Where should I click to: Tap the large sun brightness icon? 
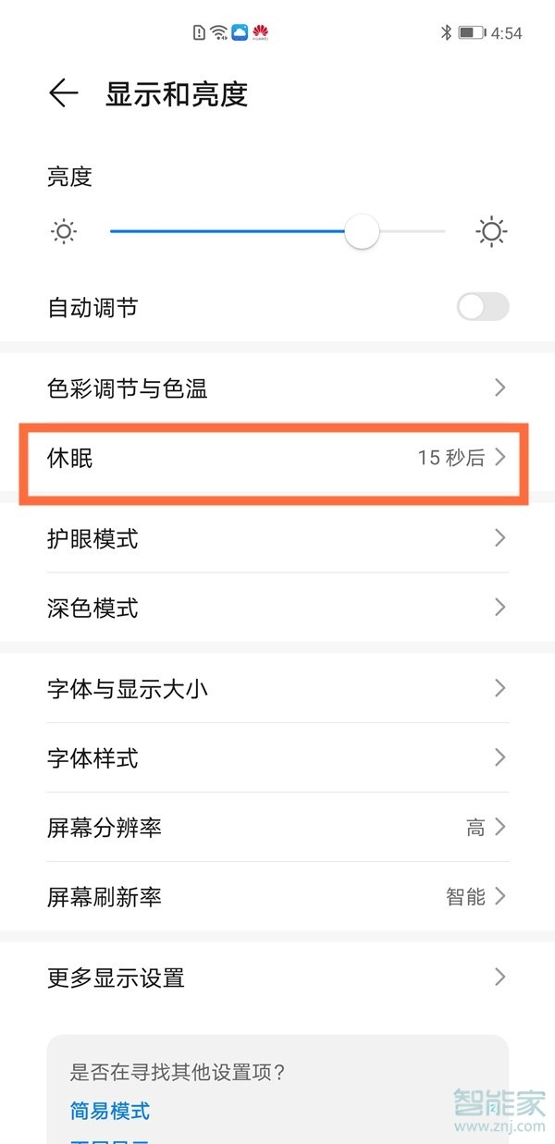(492, 231)
